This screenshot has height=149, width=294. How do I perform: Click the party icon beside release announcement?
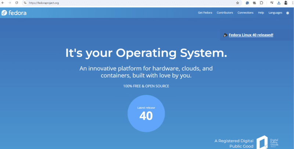point(225,35)
